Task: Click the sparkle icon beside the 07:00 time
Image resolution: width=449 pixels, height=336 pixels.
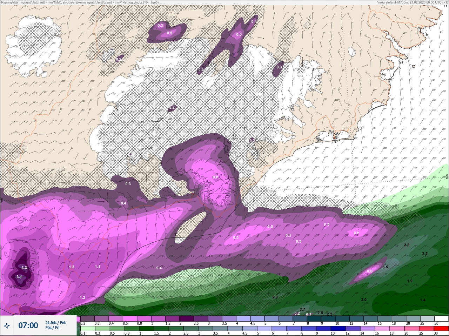Action: coord(7,325)
